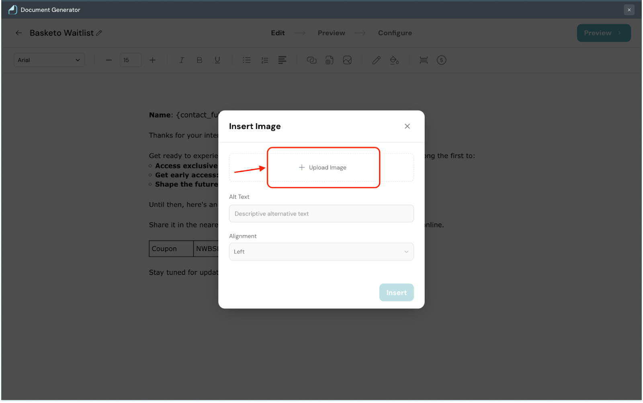Go to the Preview step tab
Screen dimensions: 643x403
pos(331,33)
